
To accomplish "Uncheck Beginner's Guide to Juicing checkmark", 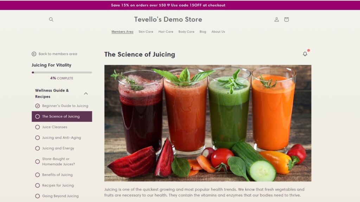I will (37, 106).
